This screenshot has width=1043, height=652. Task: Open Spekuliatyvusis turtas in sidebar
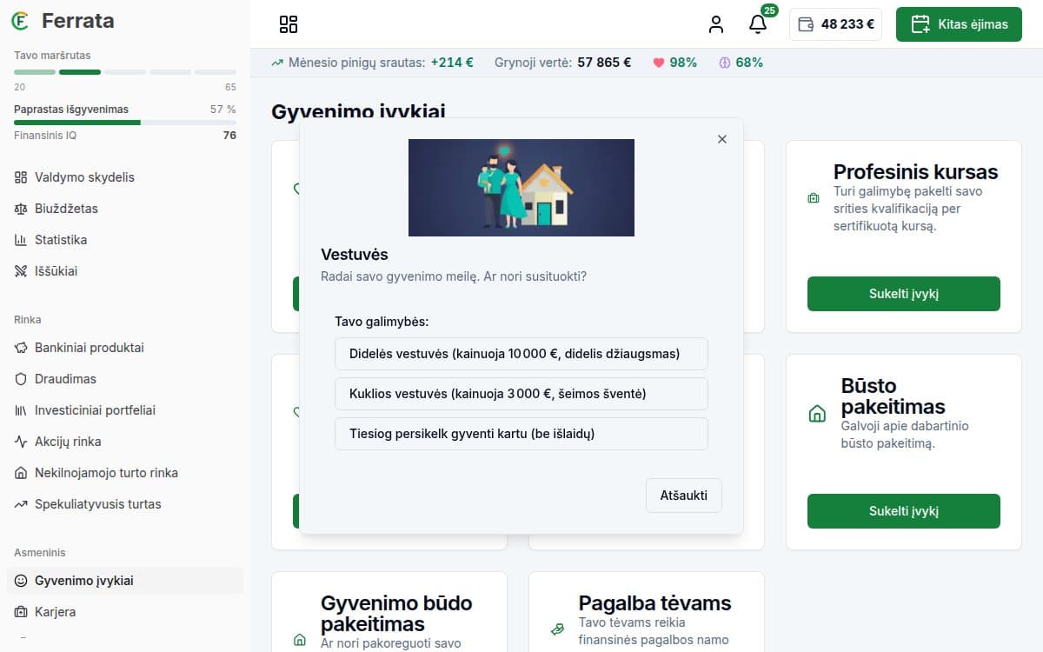coord(125,504)
